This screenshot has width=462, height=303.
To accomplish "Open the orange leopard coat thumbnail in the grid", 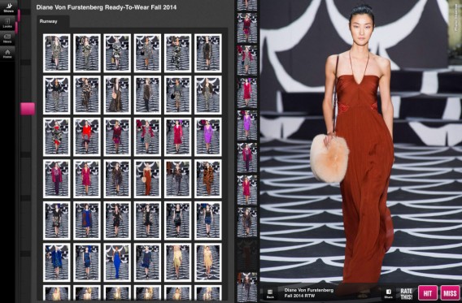I will (208, 179).
